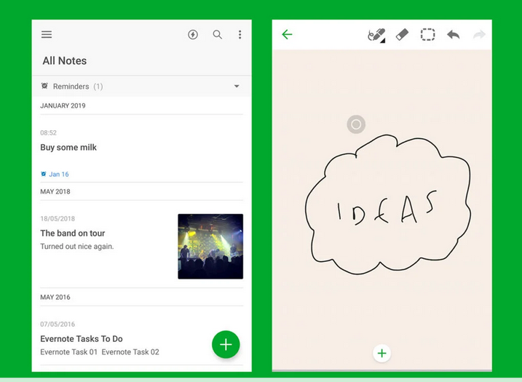522x382 pixels.
Task: Click the IDEAS cloud drawing
Action: 388,204
